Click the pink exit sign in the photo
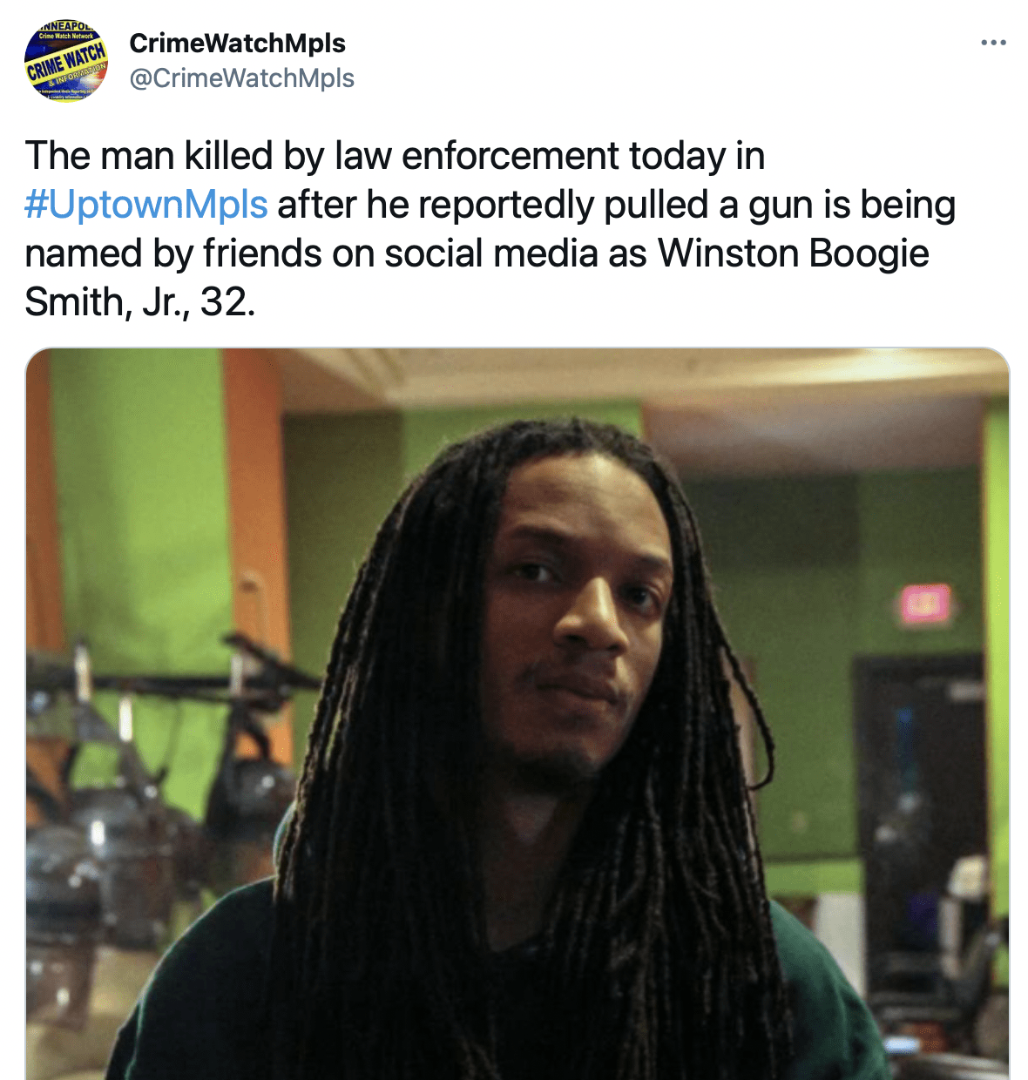Viewport: 1028px width, 1080px height. pos(925,603)
